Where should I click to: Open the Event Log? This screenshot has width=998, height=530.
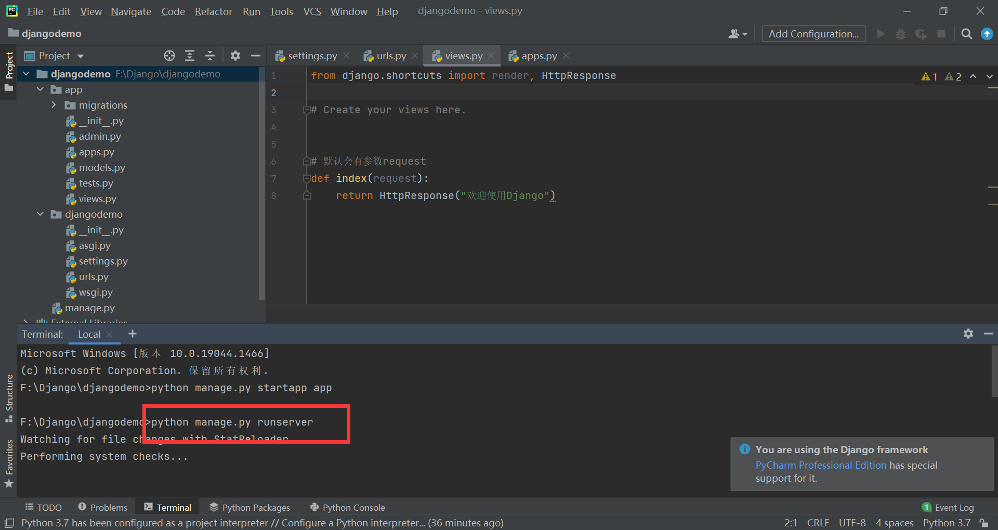948,508
